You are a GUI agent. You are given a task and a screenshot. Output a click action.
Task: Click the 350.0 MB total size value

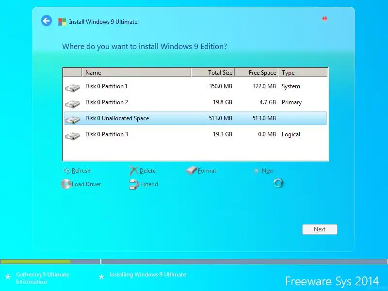pos(220,86)
